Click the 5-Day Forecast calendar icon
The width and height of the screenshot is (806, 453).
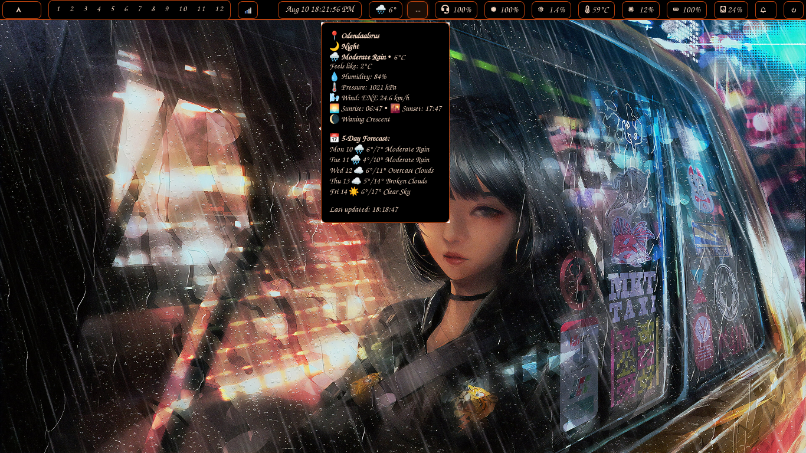pos(334,139)
